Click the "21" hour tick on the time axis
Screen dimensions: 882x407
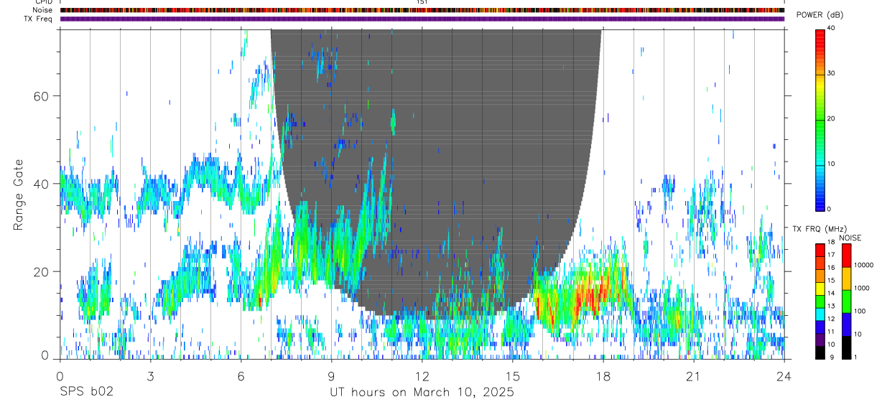[x=693, y=375]
